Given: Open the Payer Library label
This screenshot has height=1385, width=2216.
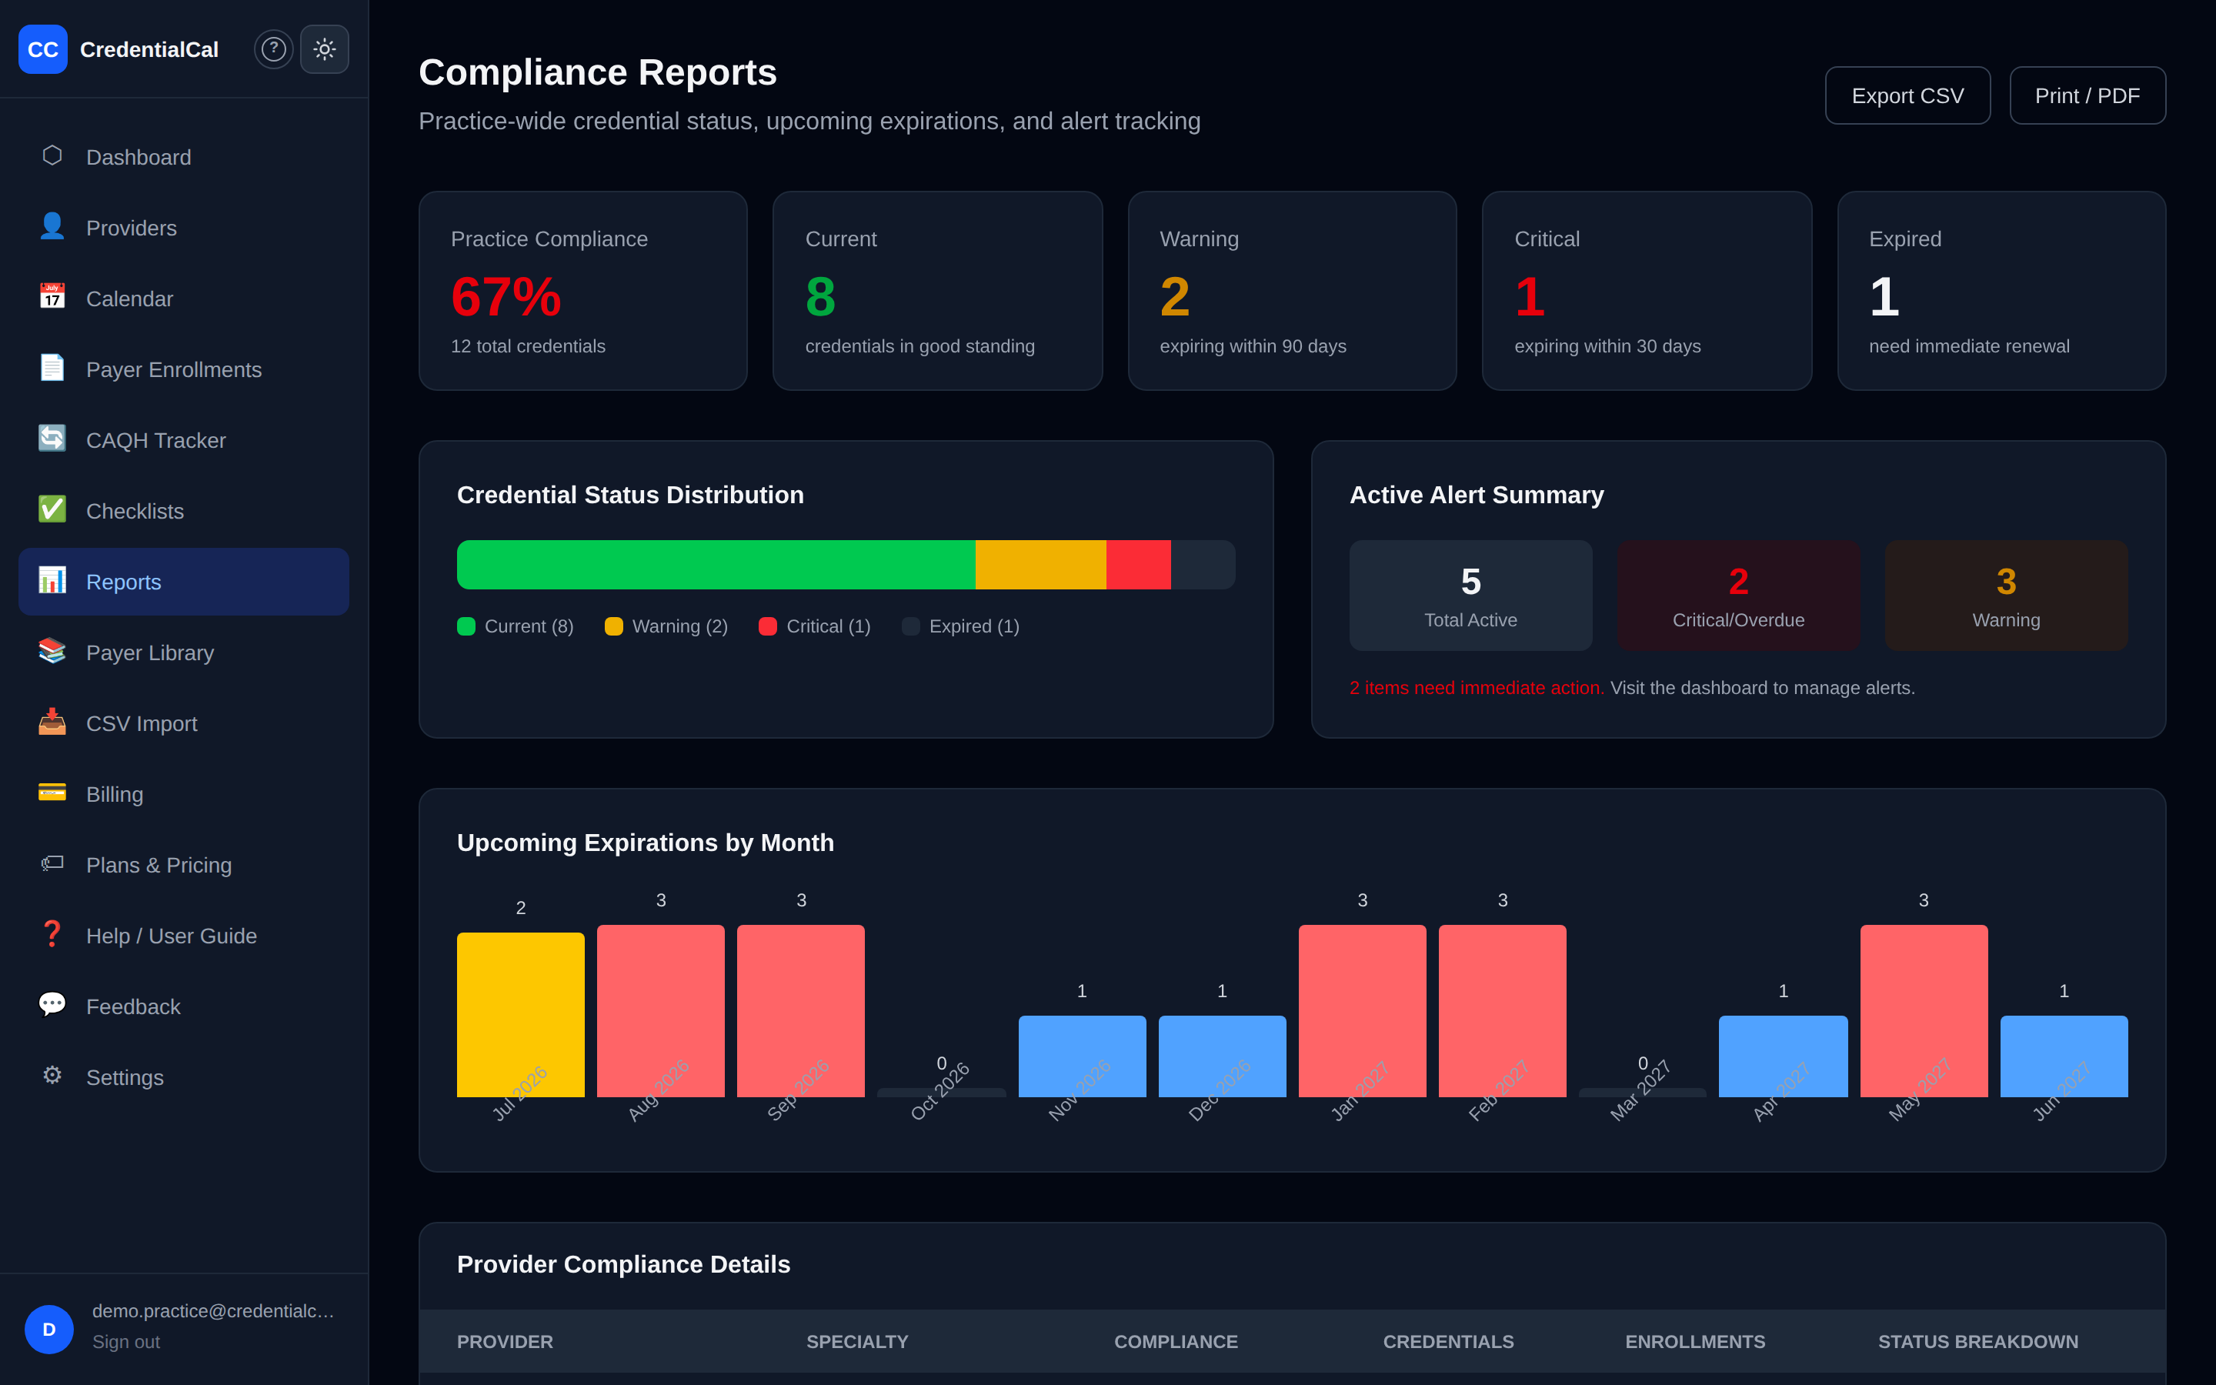Looking at the screenshot, I should pos(150,653).
